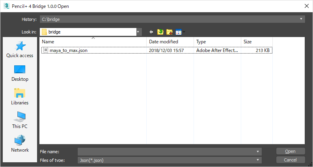This screenshot has height=167, width=313.
Task: Browse the Network location
Action: point(20,144)
